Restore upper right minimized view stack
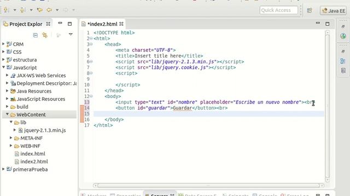Screen dimensions: 350x196 343,27
